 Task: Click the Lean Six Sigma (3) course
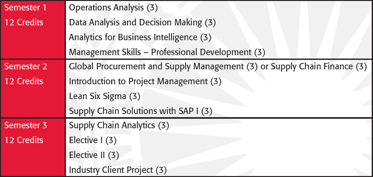104,96
